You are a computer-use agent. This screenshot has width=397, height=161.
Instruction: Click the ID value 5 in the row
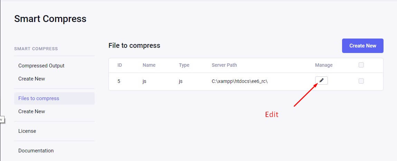(x=119, y=82)
